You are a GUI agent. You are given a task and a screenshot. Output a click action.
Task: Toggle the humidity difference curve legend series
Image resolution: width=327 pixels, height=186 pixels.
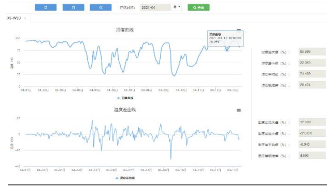(125, 178)
